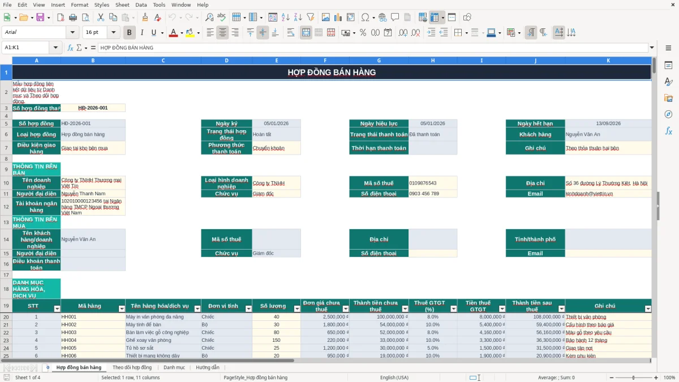679x382 pixels.
Task: Open the font size dropdown
Action: pos(114,33)
